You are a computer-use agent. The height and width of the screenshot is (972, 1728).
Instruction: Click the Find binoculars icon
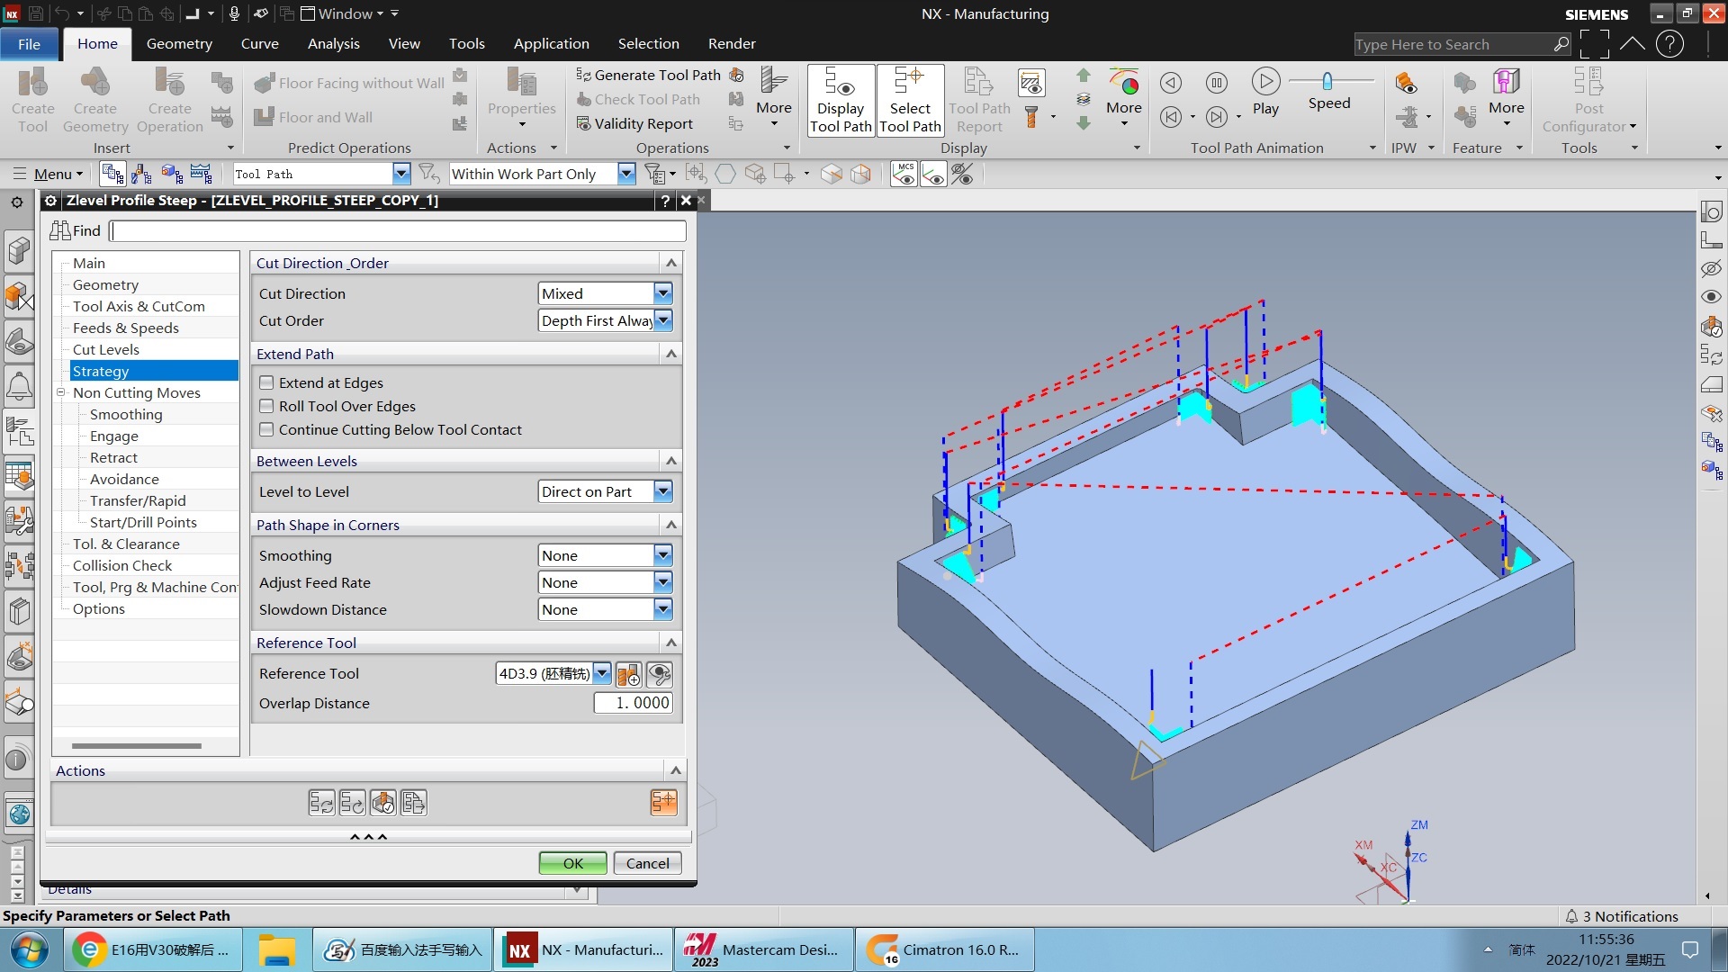pos(60,230)
